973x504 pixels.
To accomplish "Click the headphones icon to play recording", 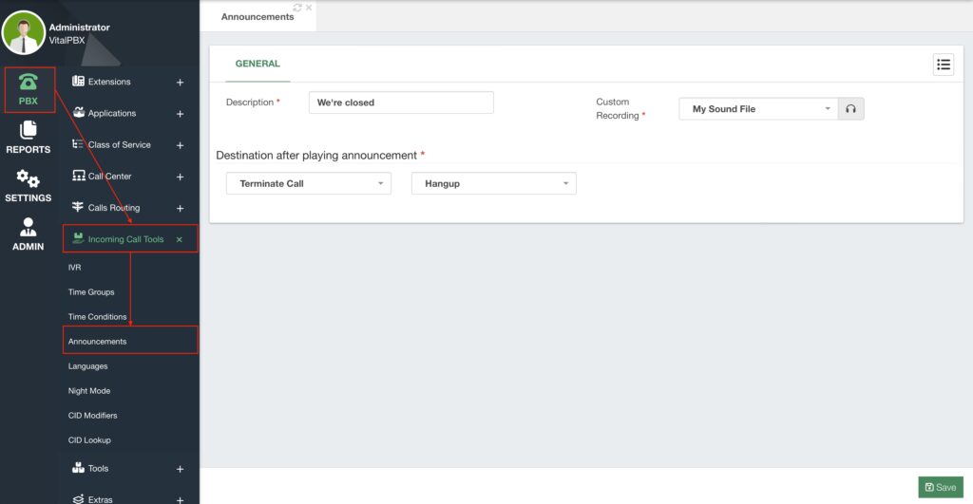I will pos(850,109).
